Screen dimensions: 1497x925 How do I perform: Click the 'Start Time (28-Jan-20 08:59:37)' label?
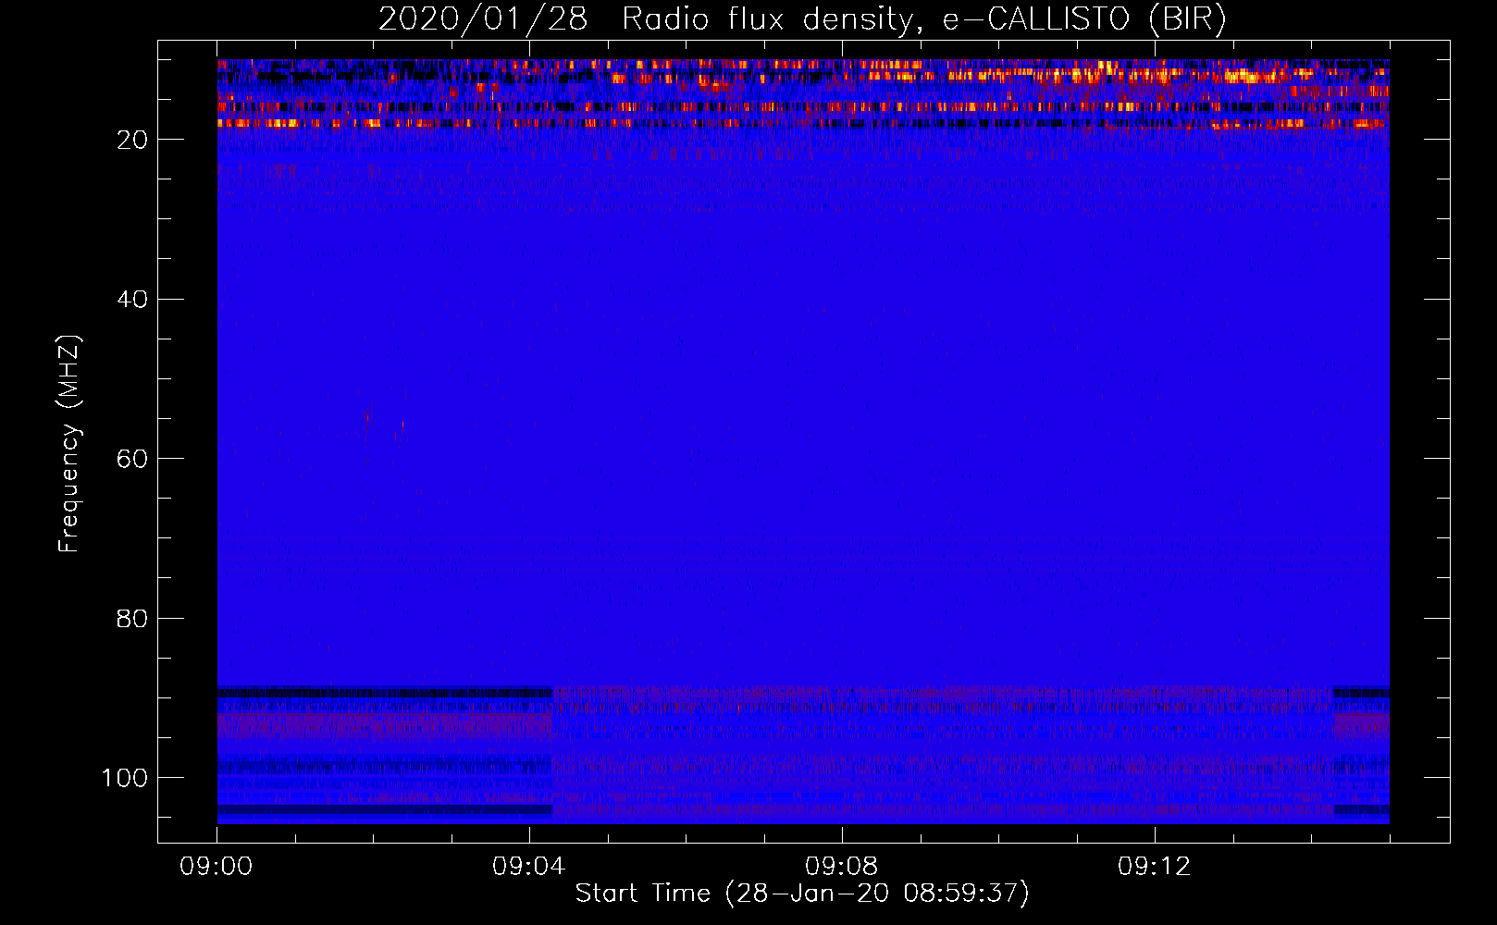[802, 894]
